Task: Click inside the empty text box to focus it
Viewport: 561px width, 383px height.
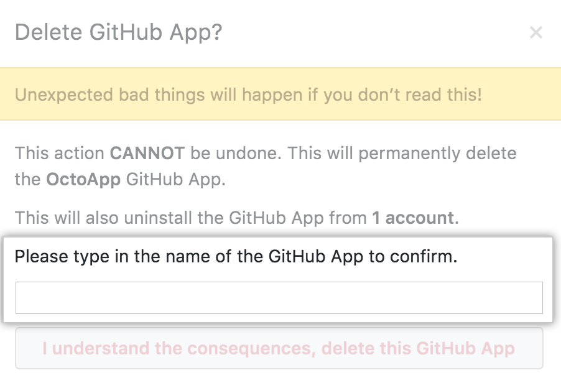Action: pos(280,297)
